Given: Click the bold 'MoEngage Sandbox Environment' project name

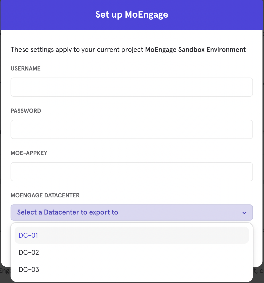Looking at the screenshot, I should [x=195, y=49].
